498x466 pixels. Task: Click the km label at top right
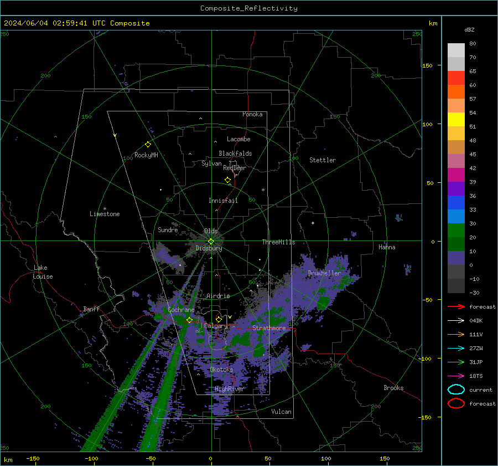[433, 23]
